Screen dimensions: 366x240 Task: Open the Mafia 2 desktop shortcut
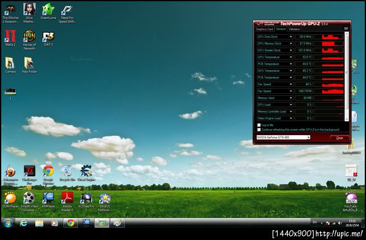pyautogui.click(x=10, y=38)
